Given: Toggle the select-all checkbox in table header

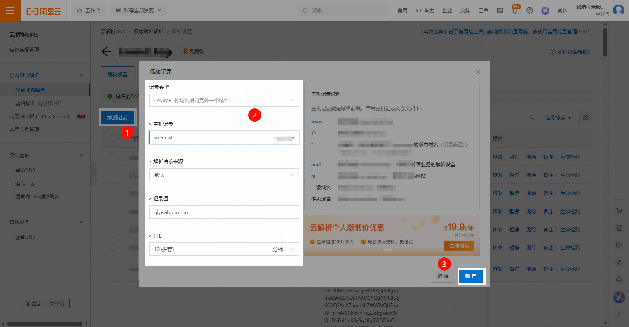Looking at the screenshot, I should pyautogui.click(x=113, y=139).
